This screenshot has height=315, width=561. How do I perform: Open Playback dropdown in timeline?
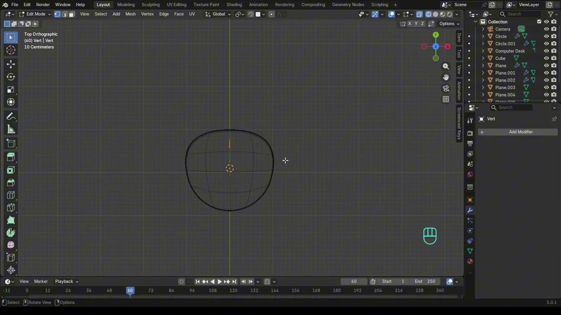pos(67,281)
